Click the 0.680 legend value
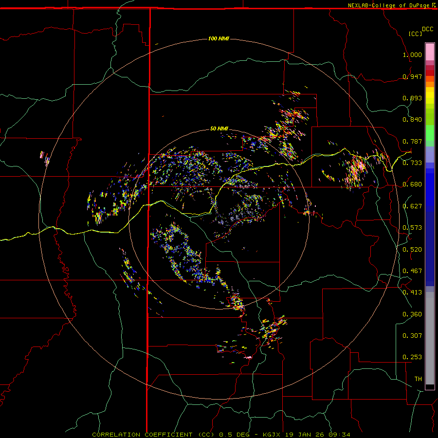 412,184
